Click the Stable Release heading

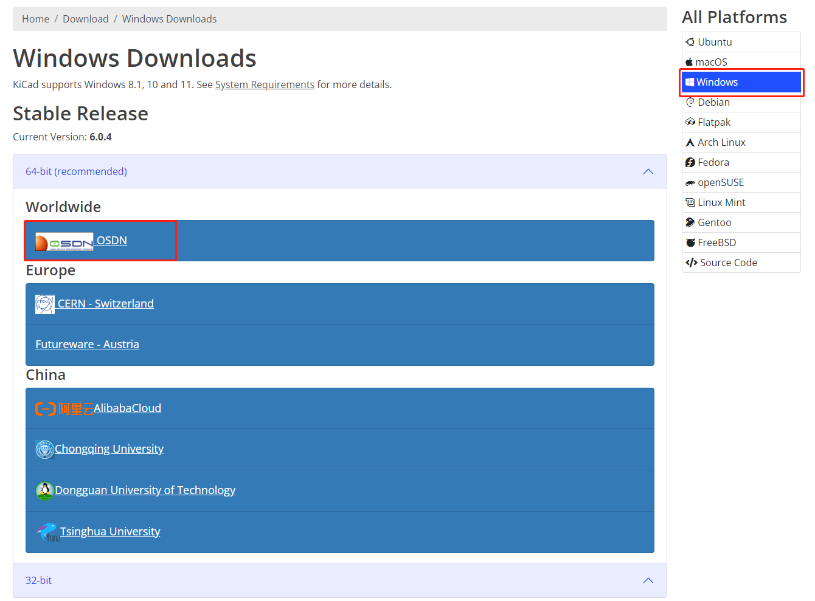(81, 114)
